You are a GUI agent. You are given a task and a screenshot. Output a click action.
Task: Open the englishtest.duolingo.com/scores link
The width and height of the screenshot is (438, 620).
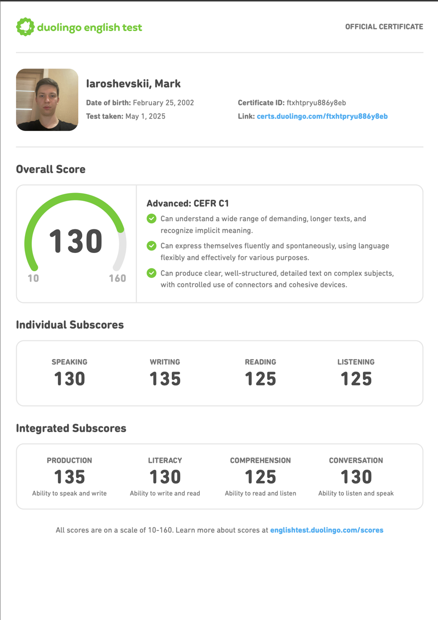(x=327, y=530)
